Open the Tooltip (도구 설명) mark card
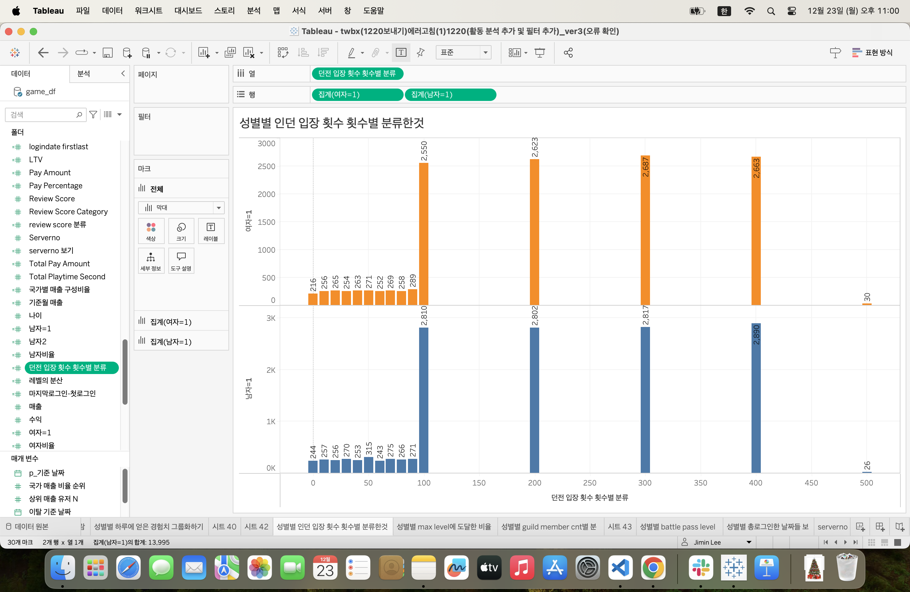Viewport: 910px width, 592px height. pos(181,260)
